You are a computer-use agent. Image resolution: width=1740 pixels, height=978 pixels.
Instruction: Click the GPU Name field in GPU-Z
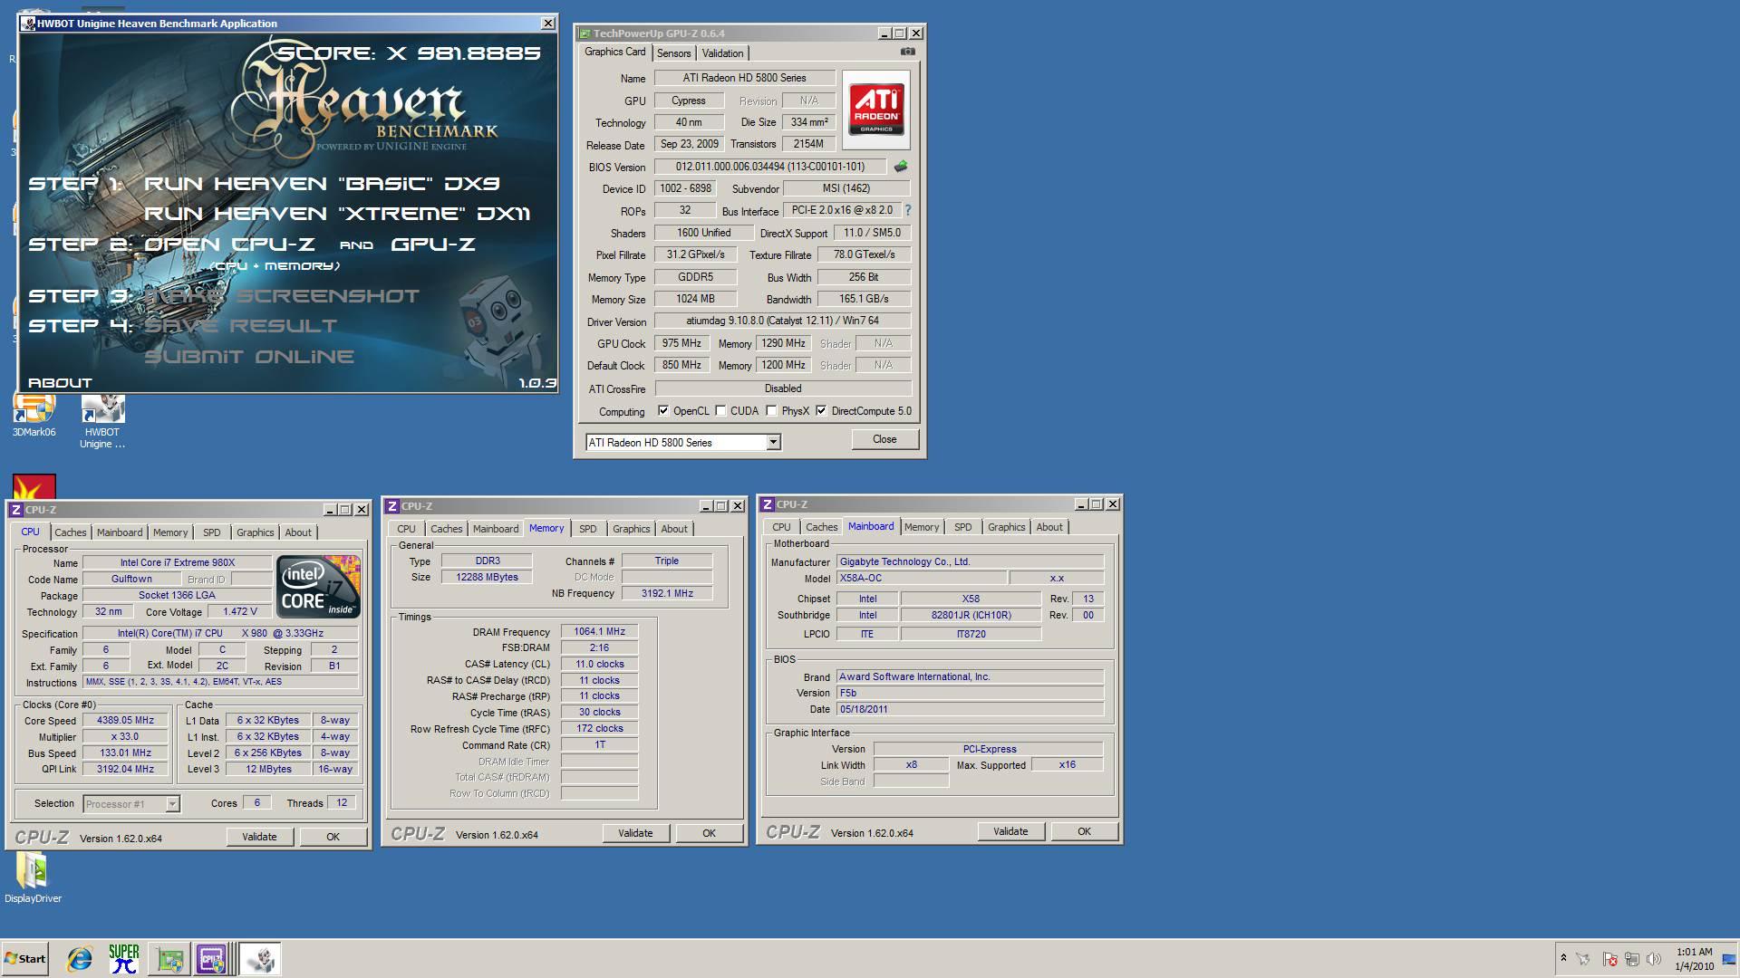744,78
